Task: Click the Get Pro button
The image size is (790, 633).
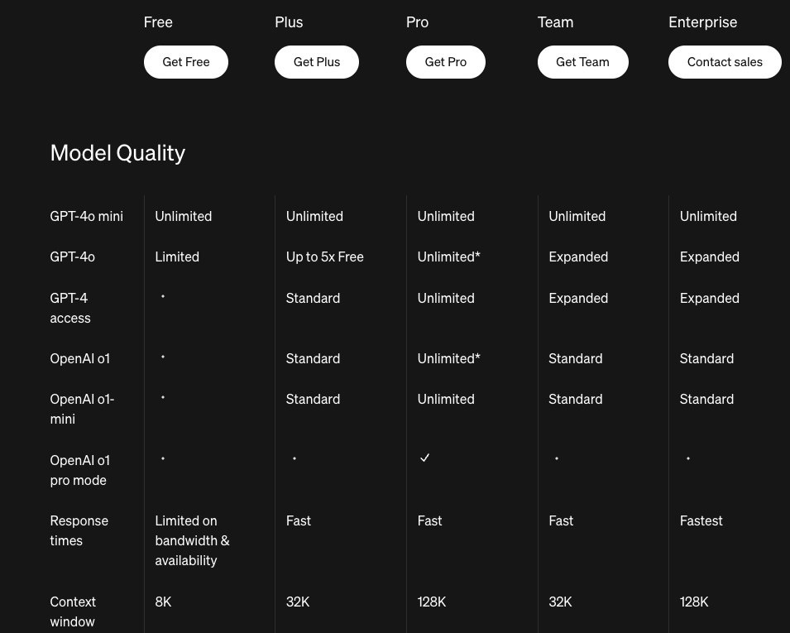Action: [x=445, y=61]
